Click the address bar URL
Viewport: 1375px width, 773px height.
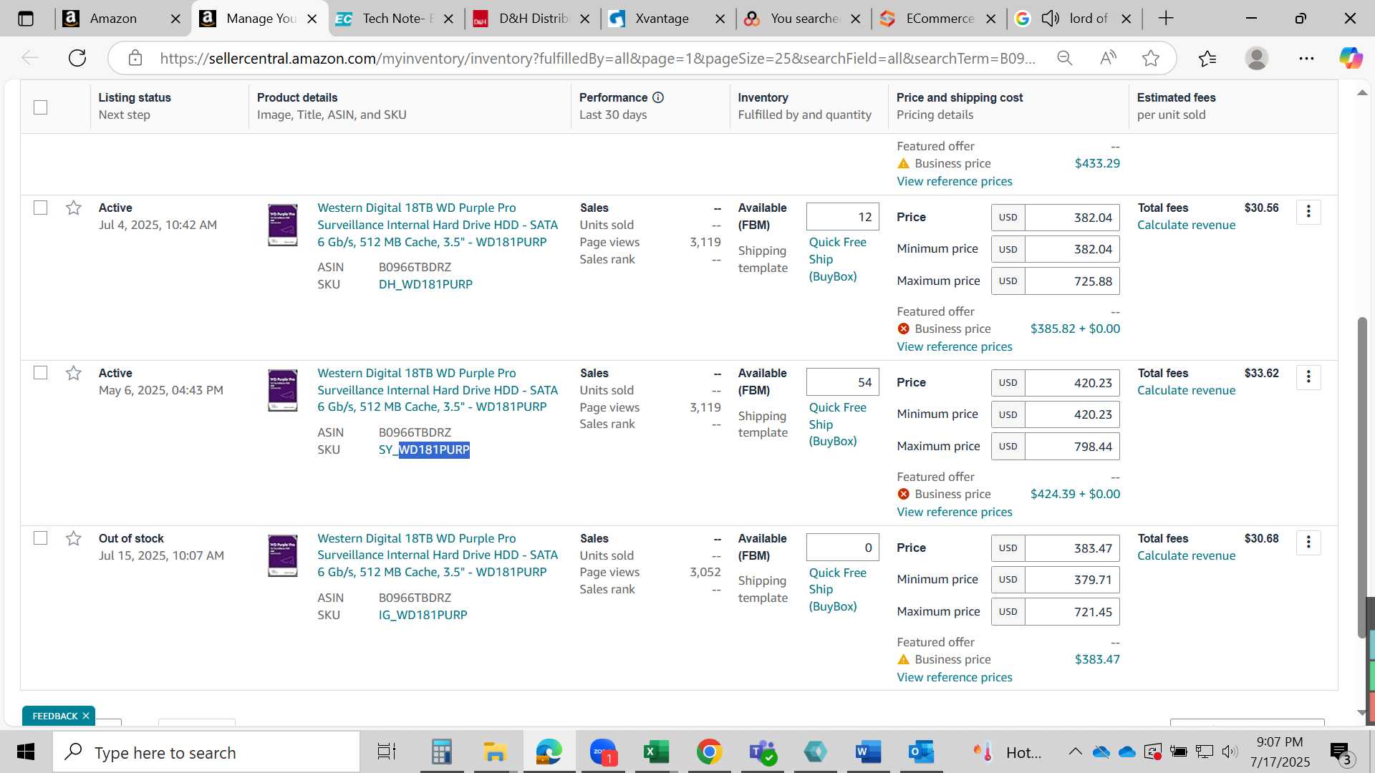pyautogui.click(x=597, y=58)
